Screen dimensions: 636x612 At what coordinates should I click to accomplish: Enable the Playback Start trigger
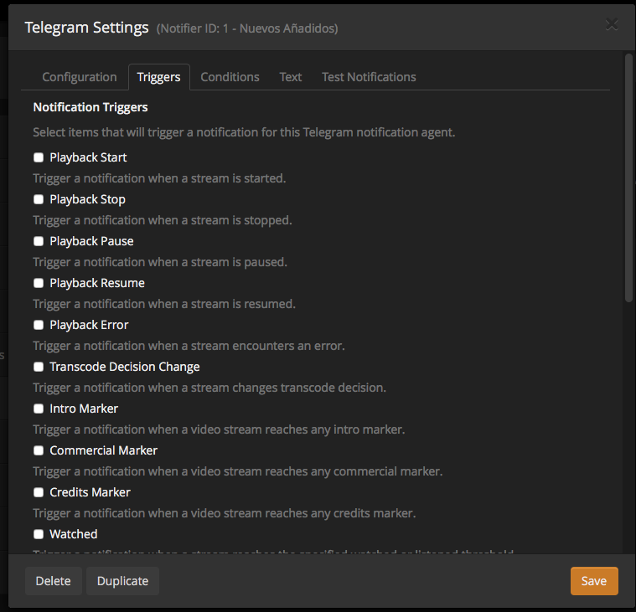39,157
